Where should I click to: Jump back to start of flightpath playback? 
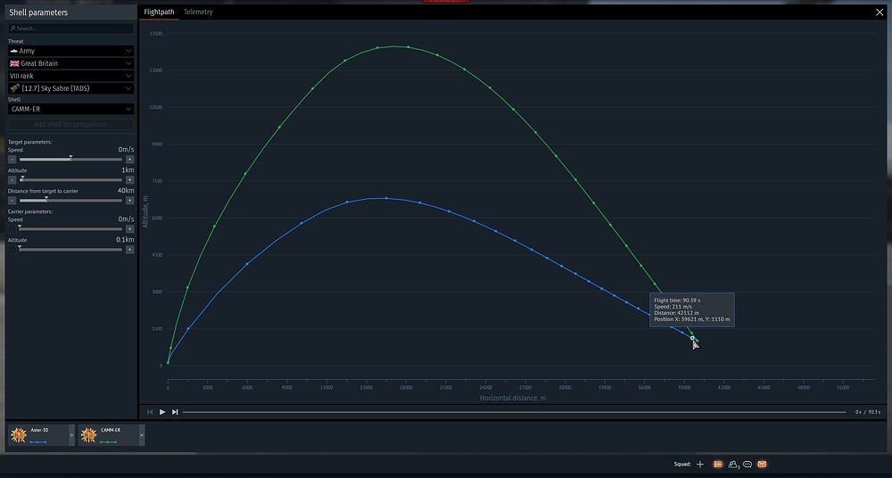150,412
